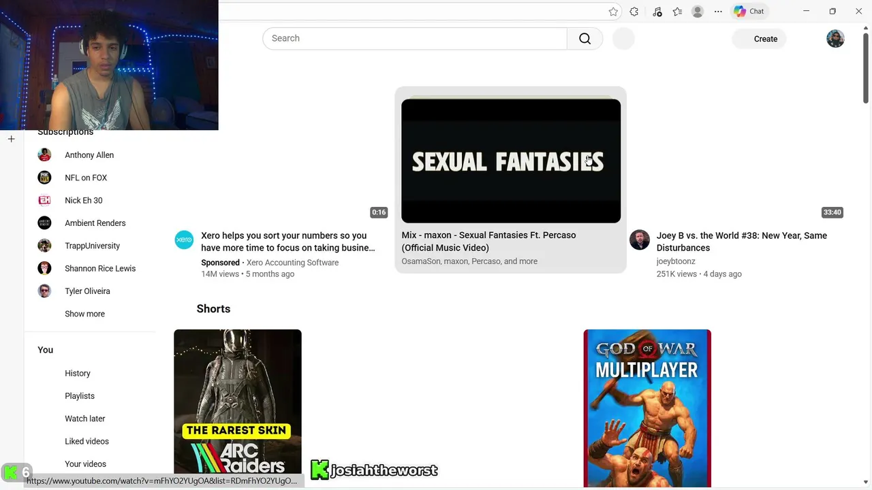Viewport: 872px width, 490px height.
Task: Expand subscriptions with Show more
Action: coord(84,314)
